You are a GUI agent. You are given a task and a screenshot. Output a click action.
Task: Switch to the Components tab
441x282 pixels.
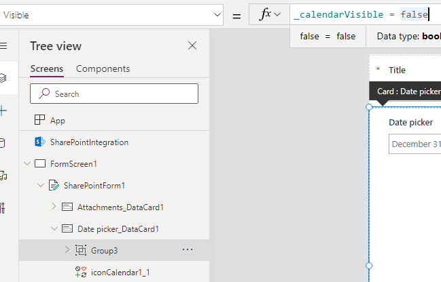(x=103, y=68)
